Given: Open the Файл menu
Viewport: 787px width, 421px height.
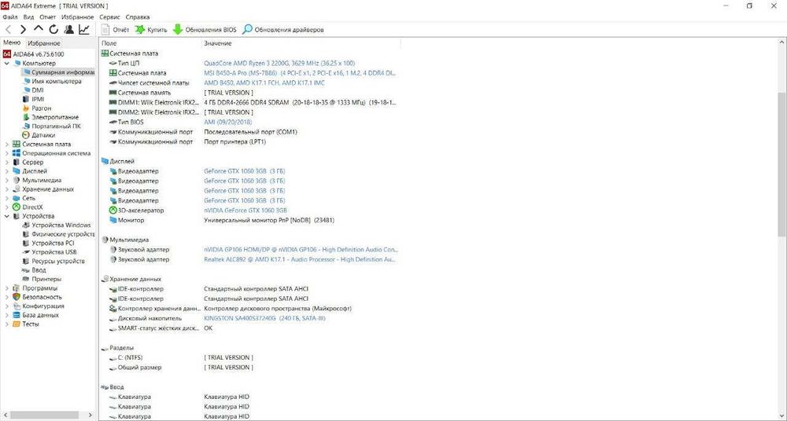Looking at the screenshot, I should (x=9, y=17).
